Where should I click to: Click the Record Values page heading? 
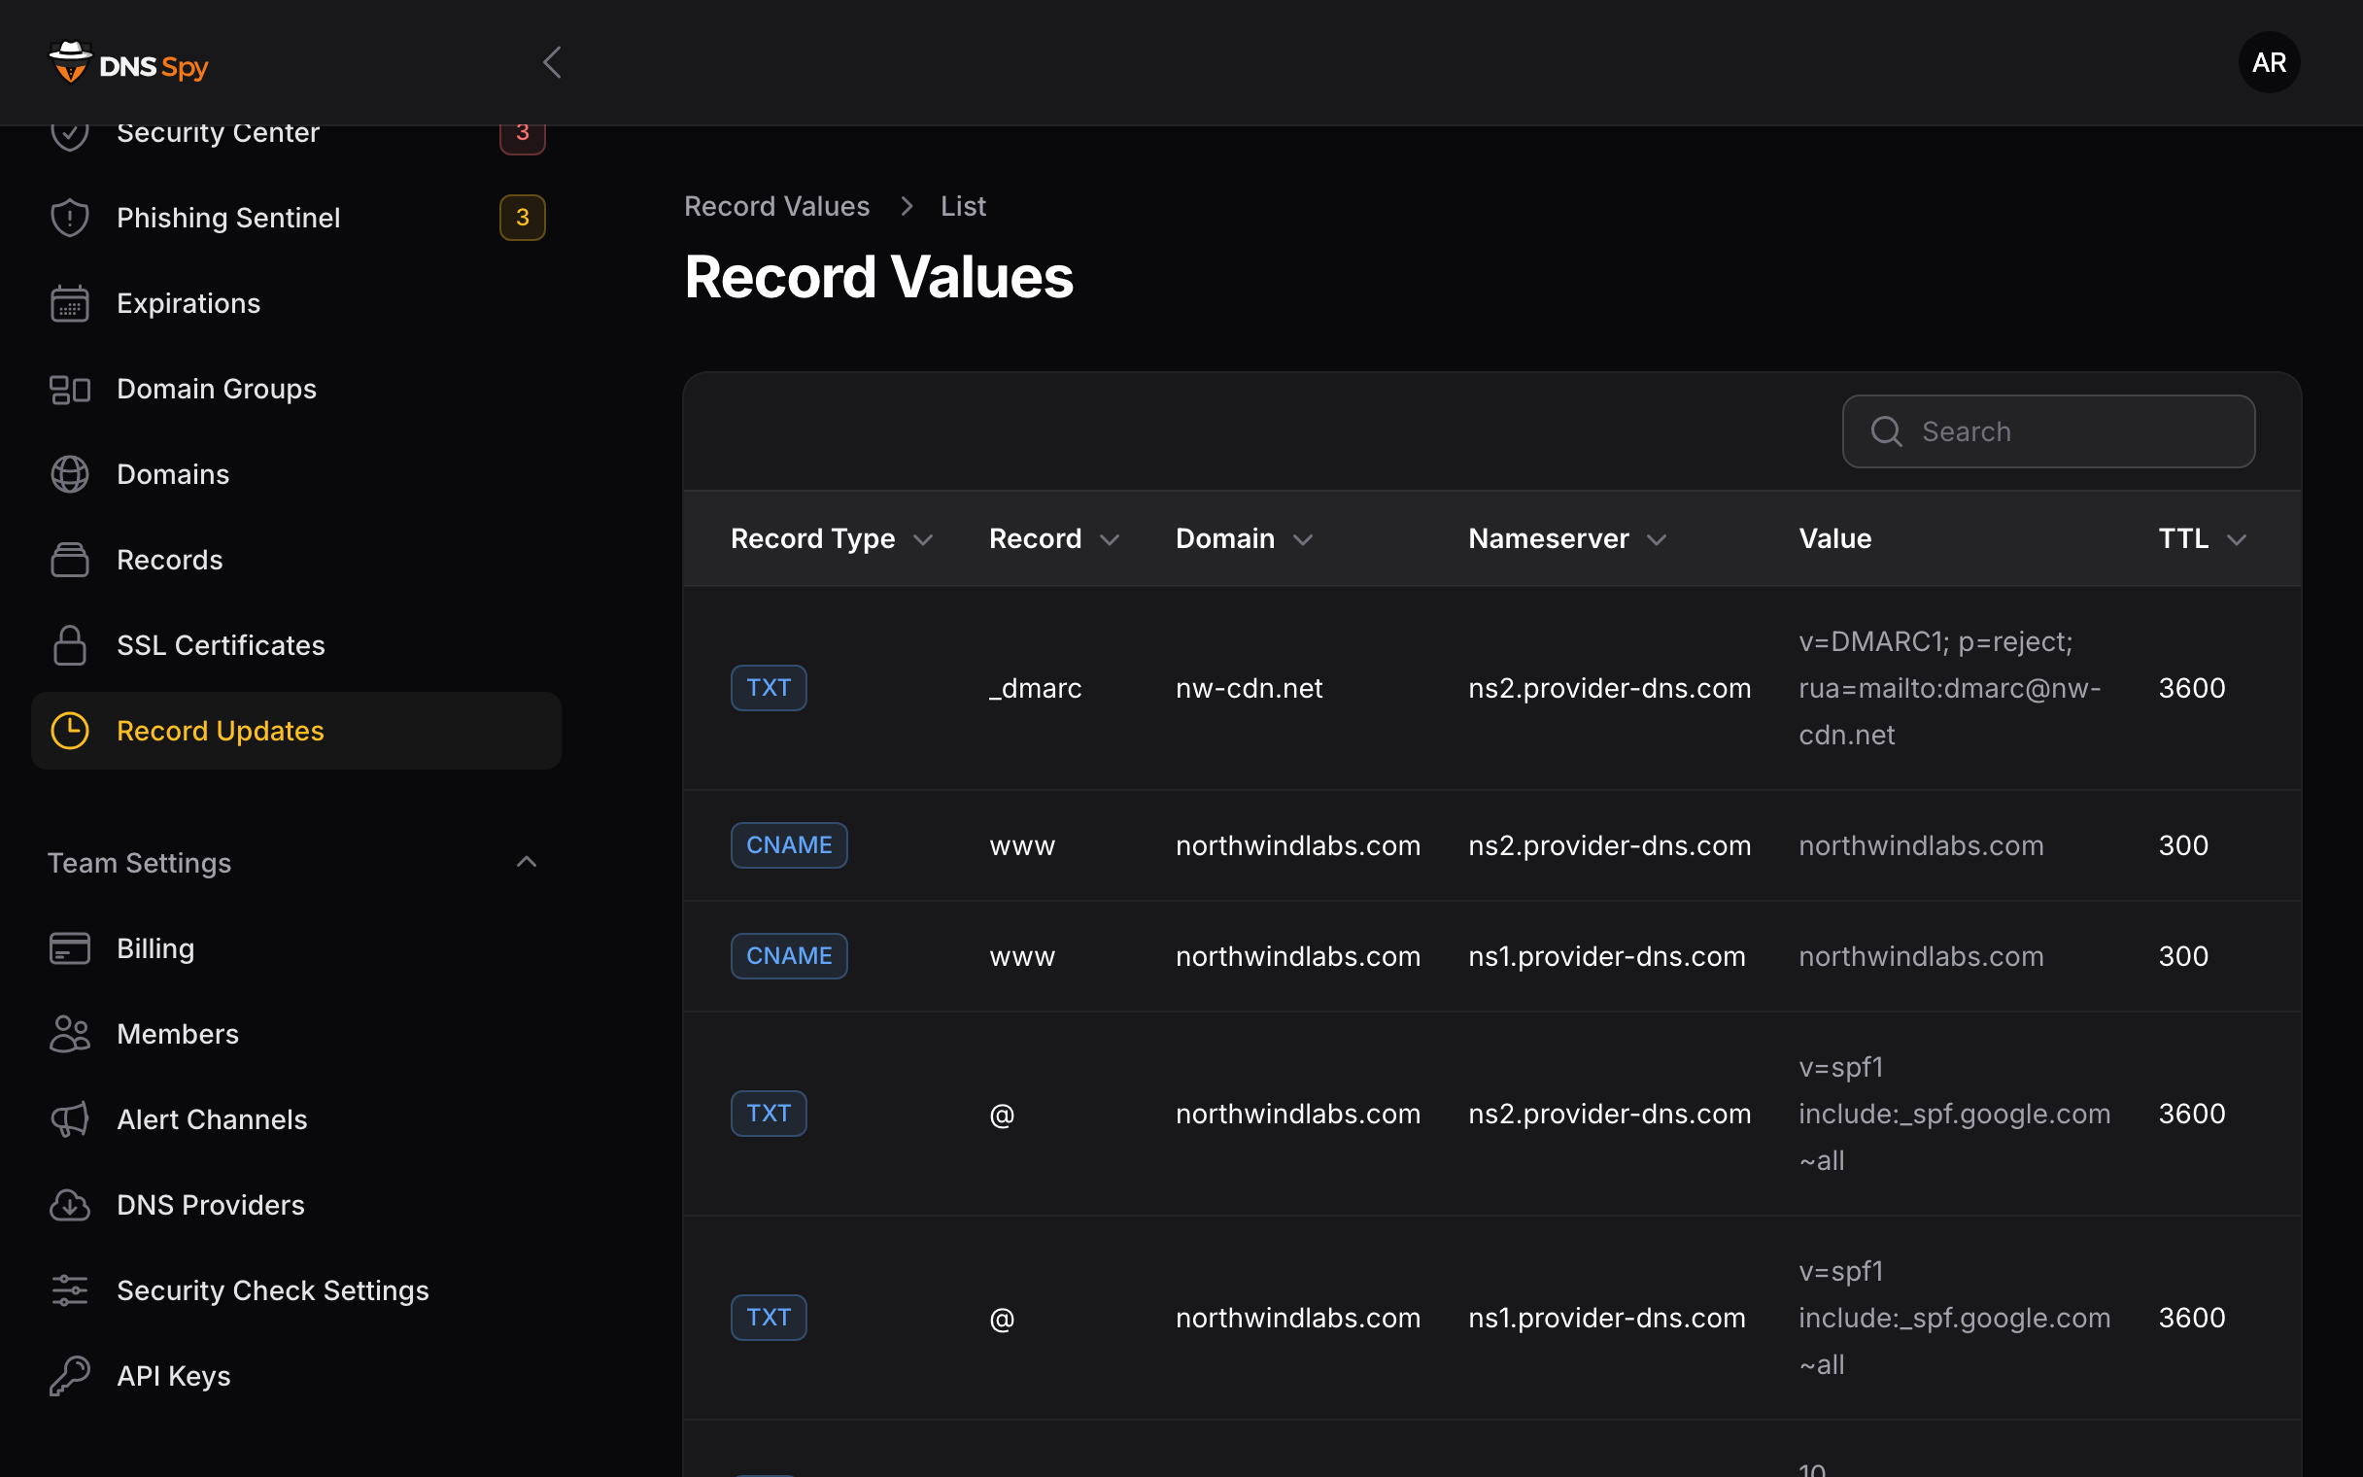[x=877, y=276]
